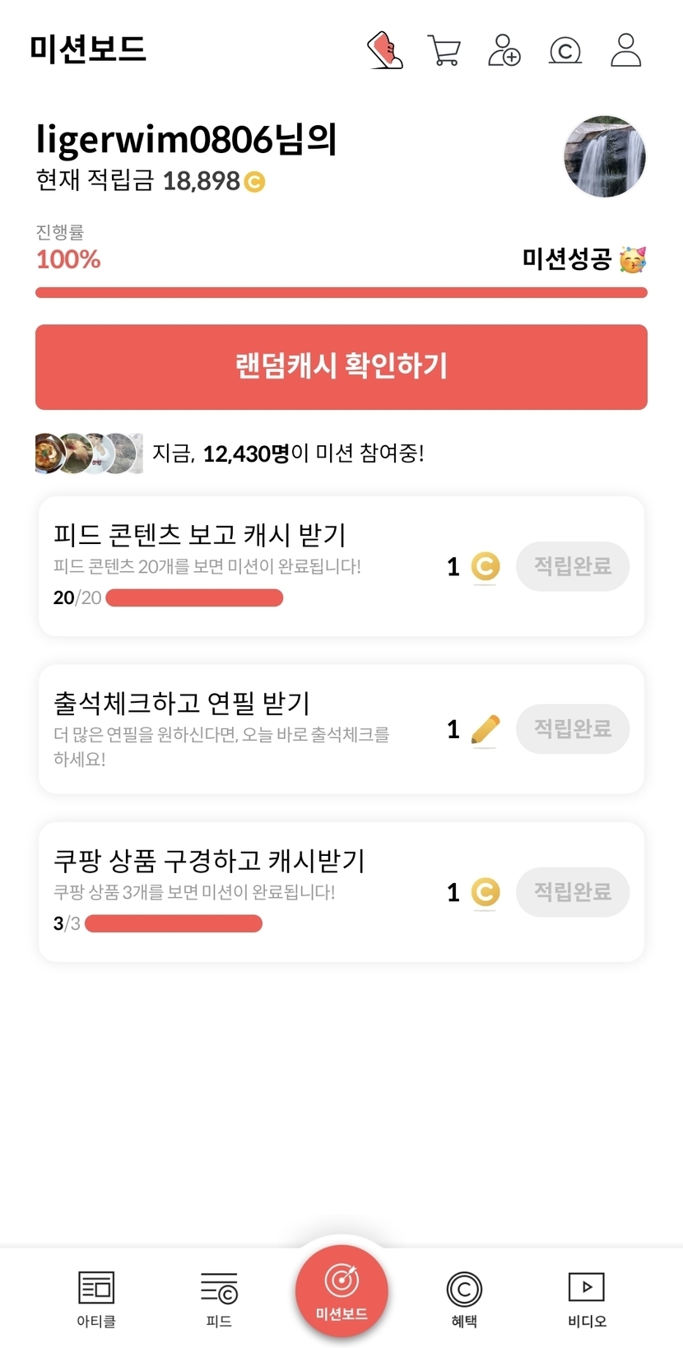This screenshot has height=1348, width=683.
Task: Tap 적립완료 button for feed content mission
Action: tap(573, 566)
